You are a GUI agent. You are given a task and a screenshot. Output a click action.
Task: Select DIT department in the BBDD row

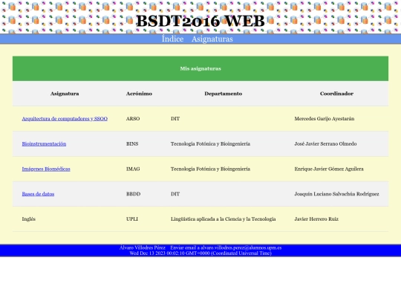224,194
